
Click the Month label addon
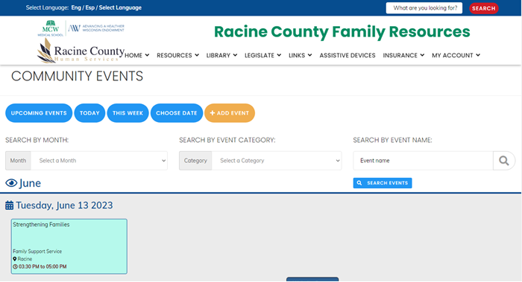[x=18, y=161]
